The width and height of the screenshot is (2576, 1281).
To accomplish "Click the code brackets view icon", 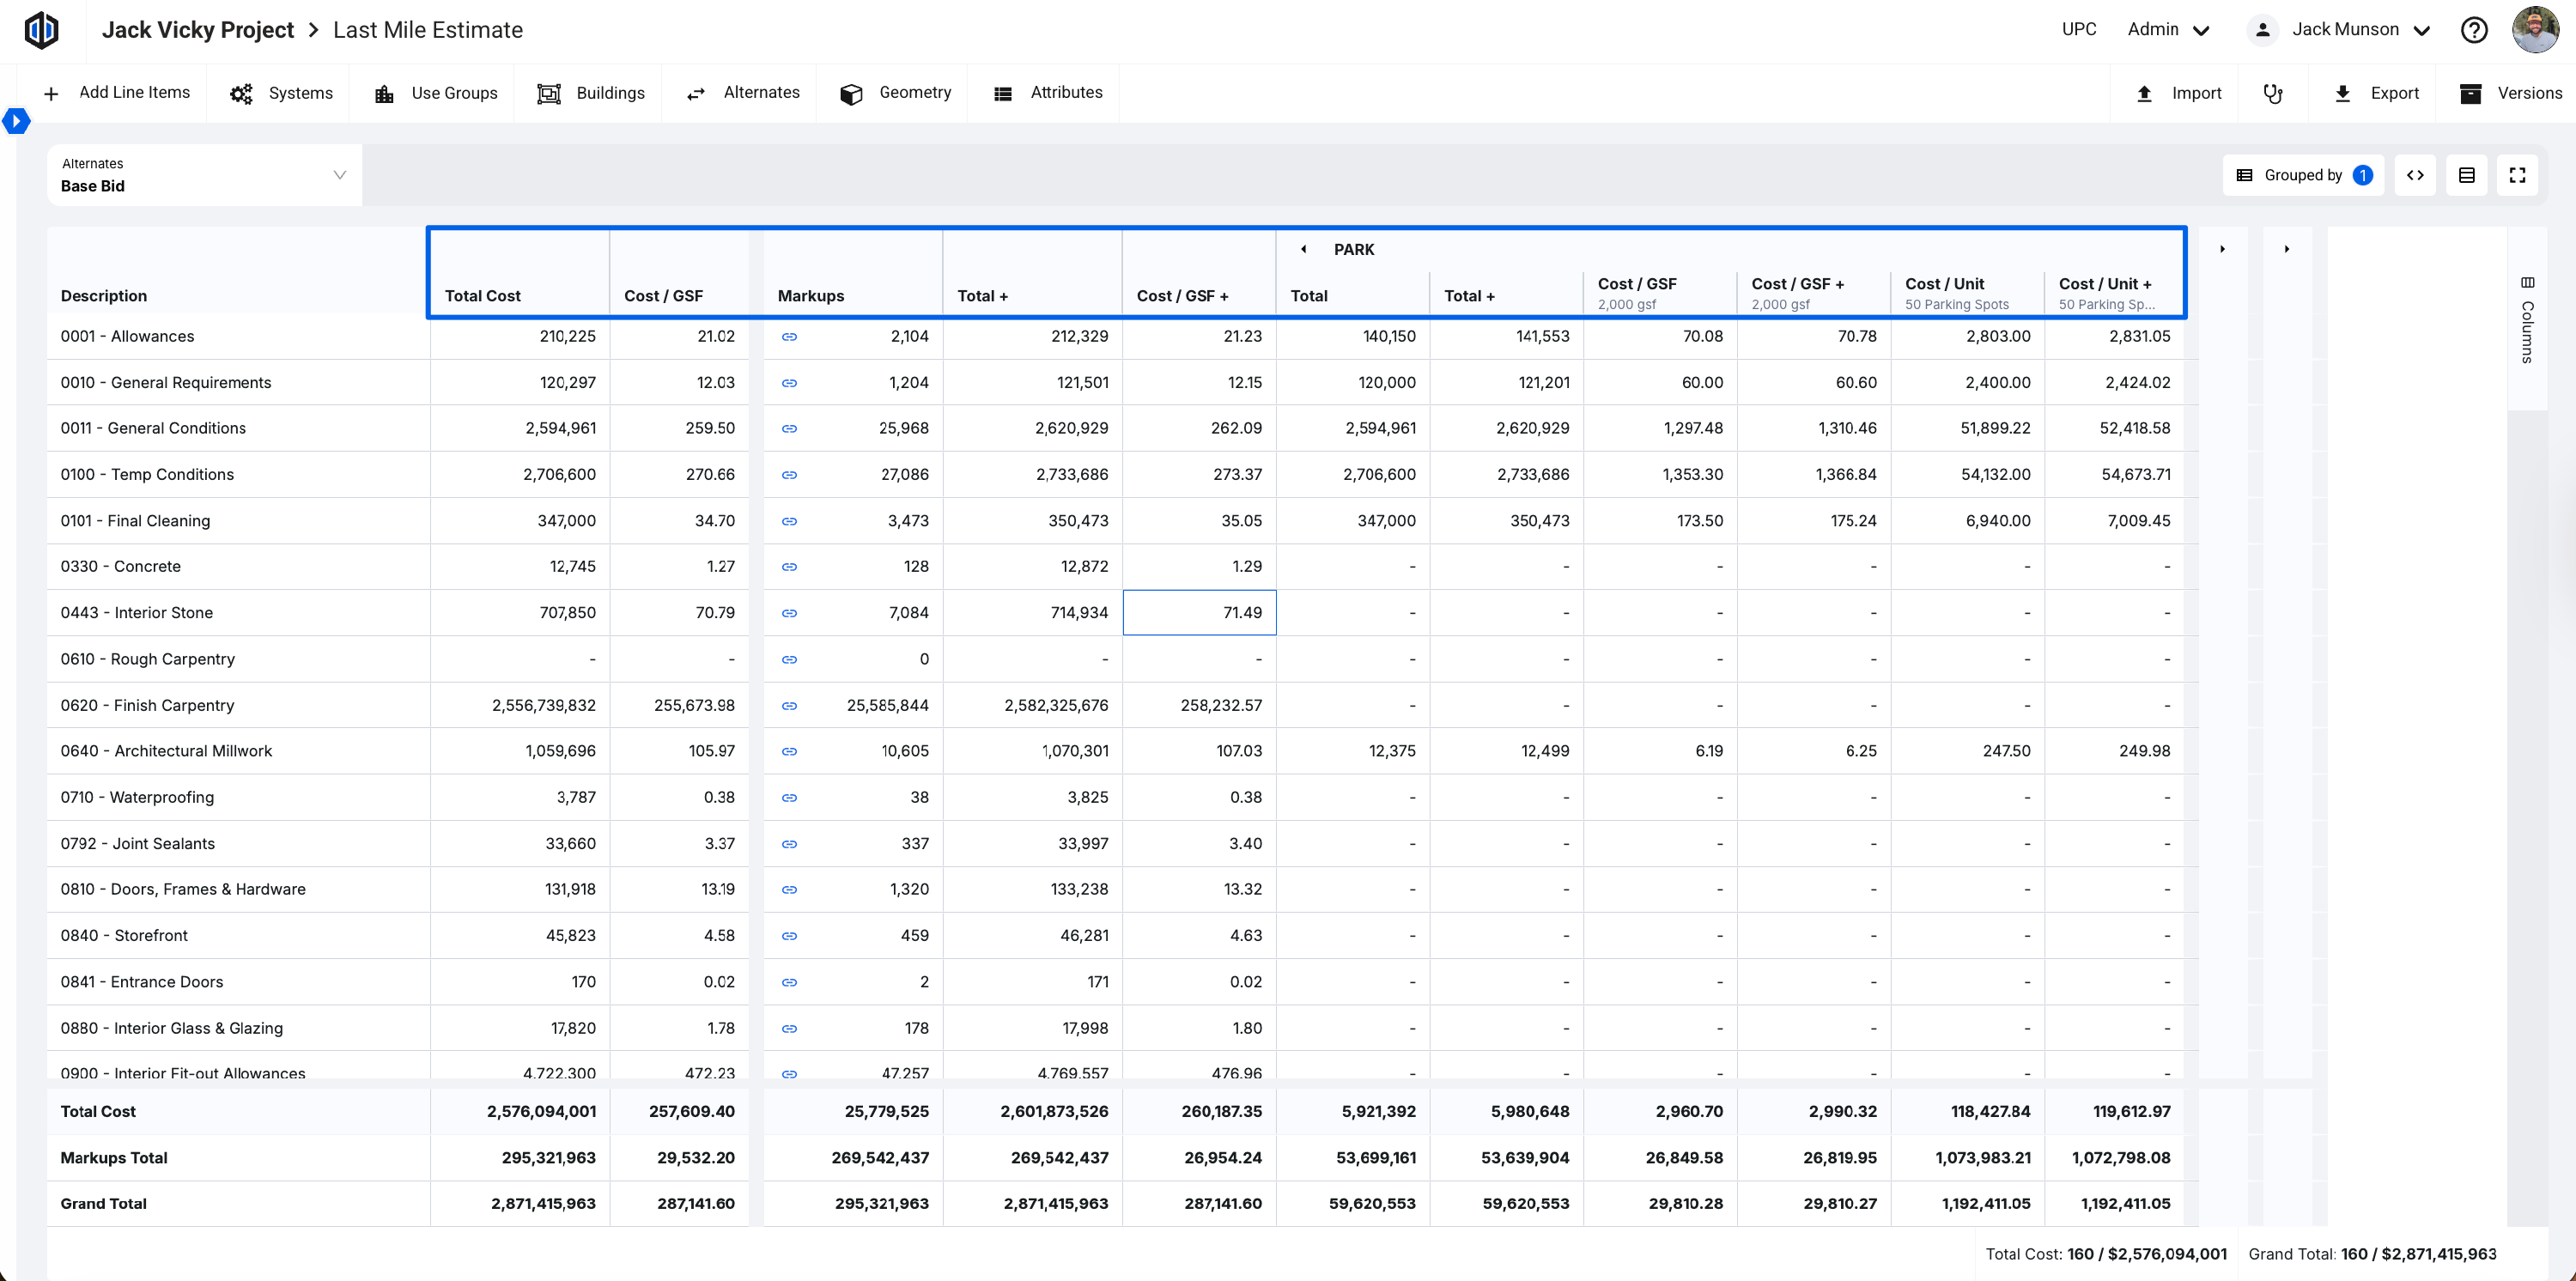I will 2415,175.
